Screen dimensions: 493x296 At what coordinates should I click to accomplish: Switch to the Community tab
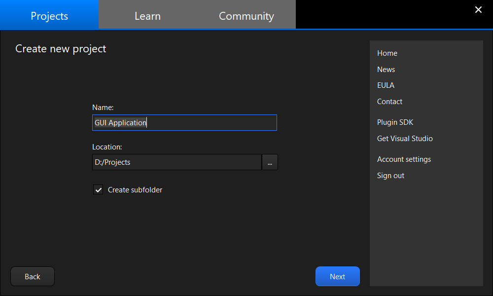[x=246, y=15]
